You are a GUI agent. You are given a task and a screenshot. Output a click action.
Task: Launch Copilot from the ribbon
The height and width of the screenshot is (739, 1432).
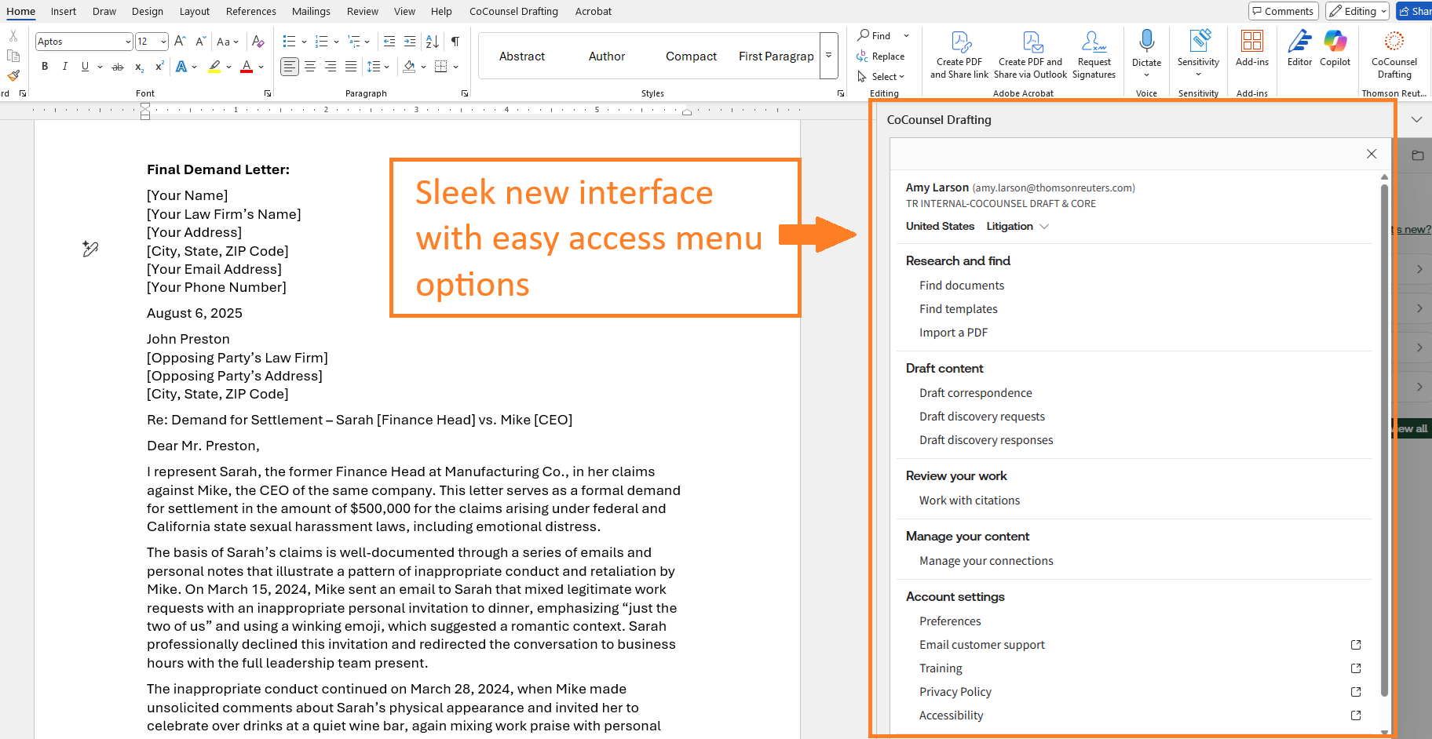tap(1335, 48)
